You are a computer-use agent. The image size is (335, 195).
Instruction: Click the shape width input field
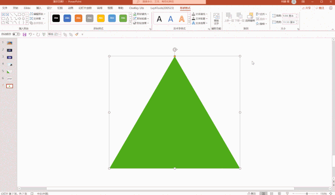point(290,22)
